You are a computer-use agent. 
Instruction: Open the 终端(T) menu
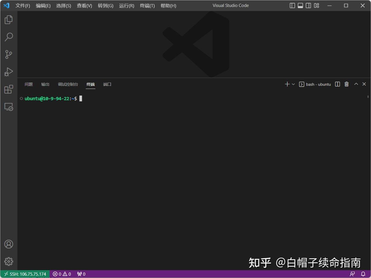pyautogui.click(x=147, y=6)
